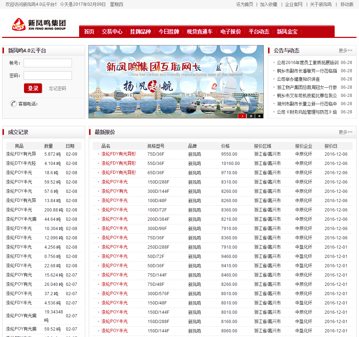Screen dimensions: 359x337
Task: Click the Xin Feng Ming Group logo
Action: coord(39,24)
